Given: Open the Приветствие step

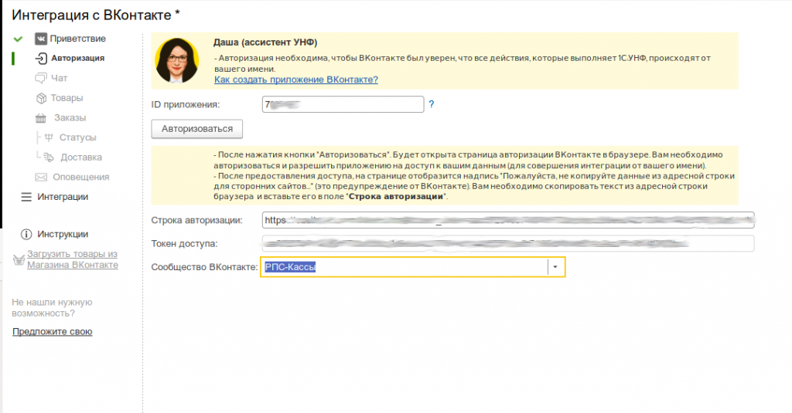Looking at the screenshot, I should (78, 39).
